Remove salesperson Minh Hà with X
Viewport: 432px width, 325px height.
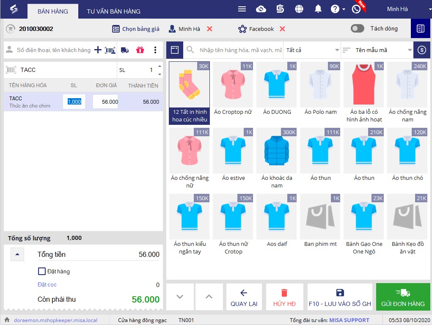209,29
